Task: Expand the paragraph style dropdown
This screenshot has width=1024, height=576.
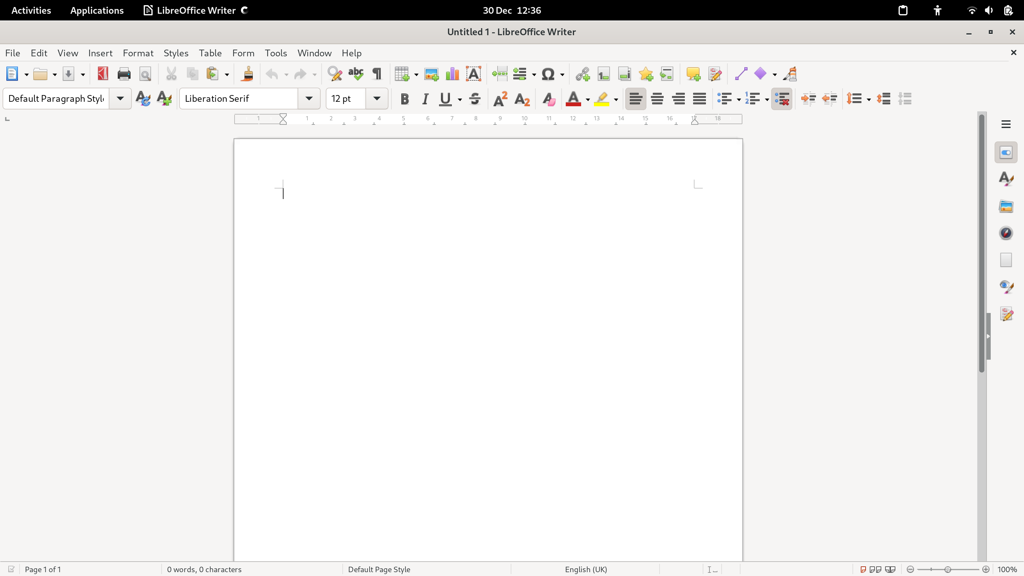Action: tap(120, 99)
